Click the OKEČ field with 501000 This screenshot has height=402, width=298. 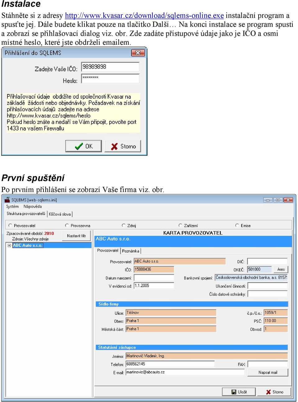tap(260, 269)
